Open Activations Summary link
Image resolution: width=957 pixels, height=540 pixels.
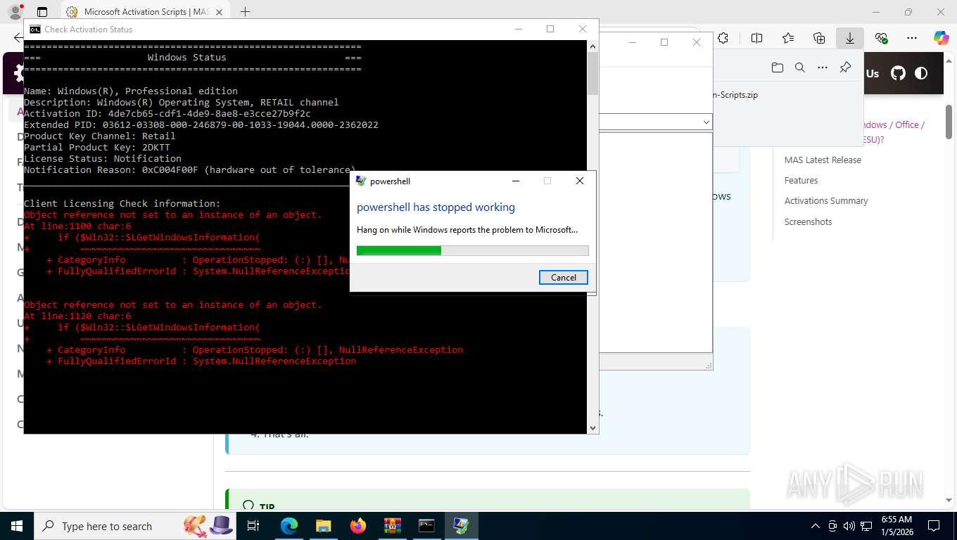(x=826, y=200)
